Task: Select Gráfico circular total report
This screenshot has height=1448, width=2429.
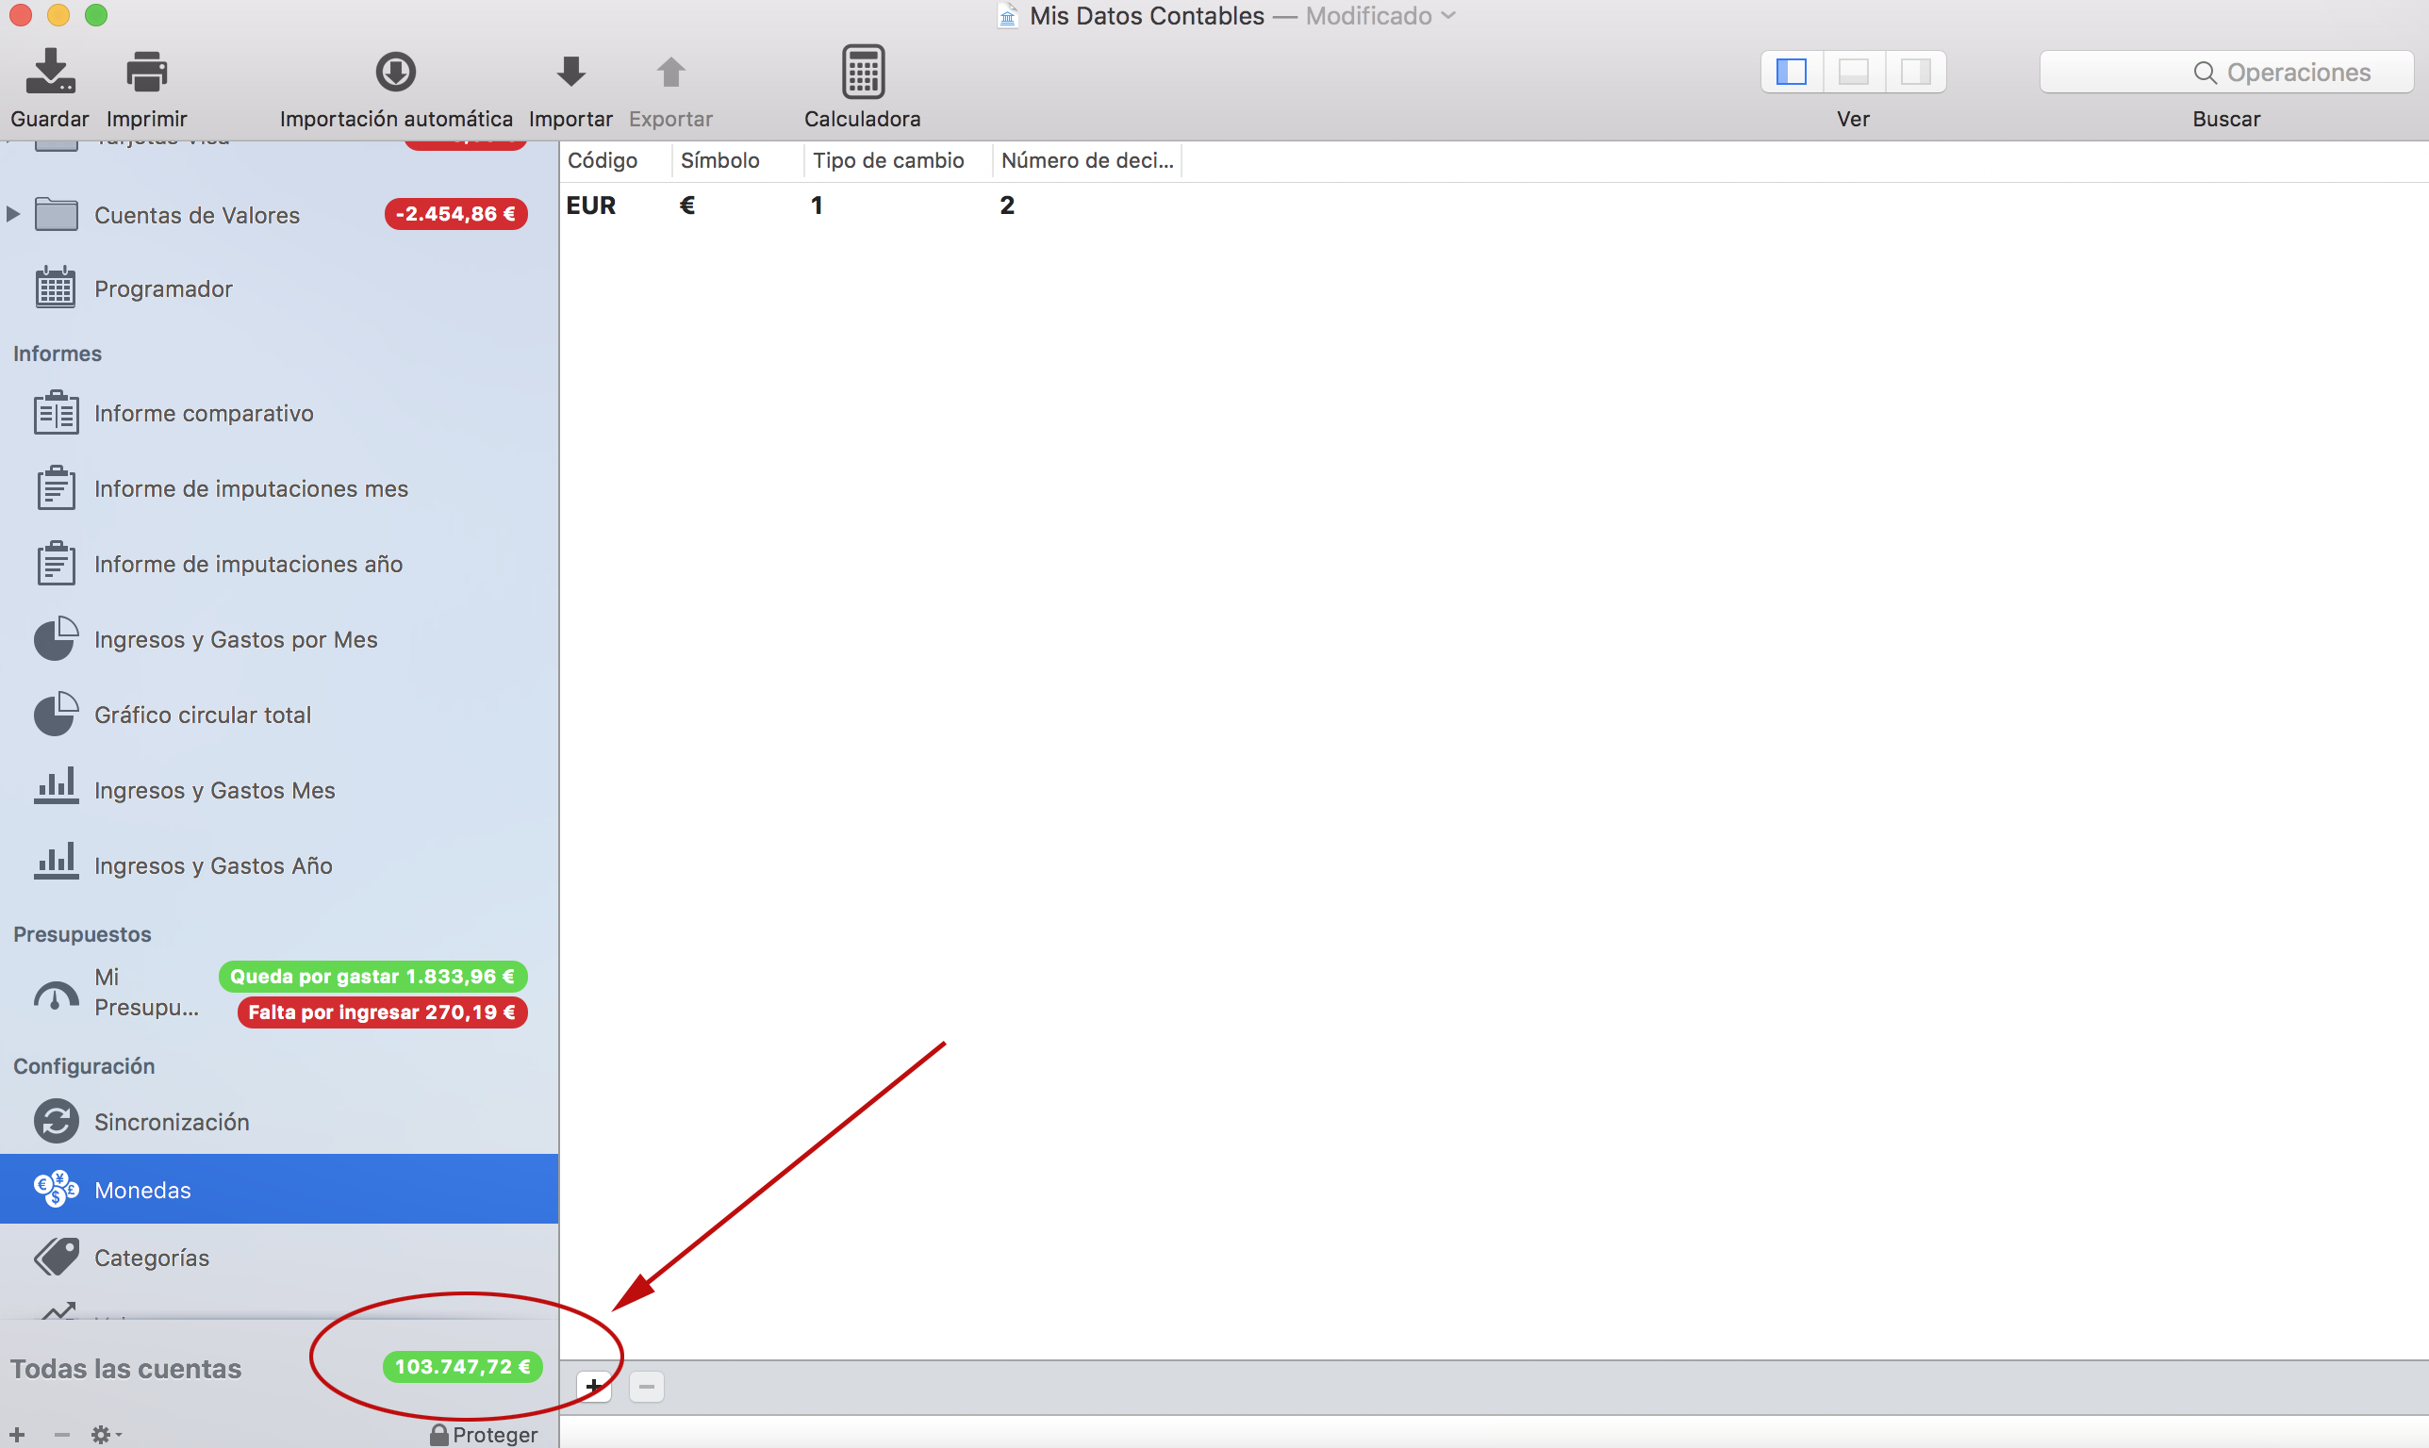Action: pyautogui.click(x=202, y=716)
